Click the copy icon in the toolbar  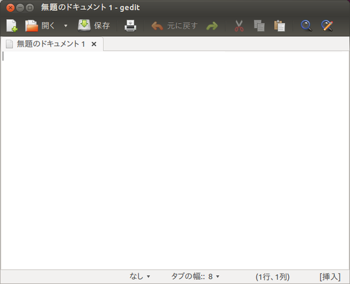(259, 26)
